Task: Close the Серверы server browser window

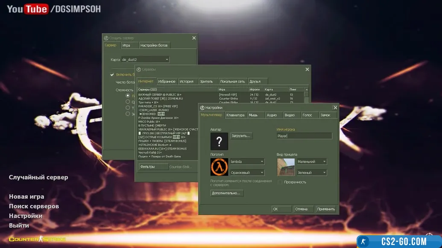Action: (307, 69)
